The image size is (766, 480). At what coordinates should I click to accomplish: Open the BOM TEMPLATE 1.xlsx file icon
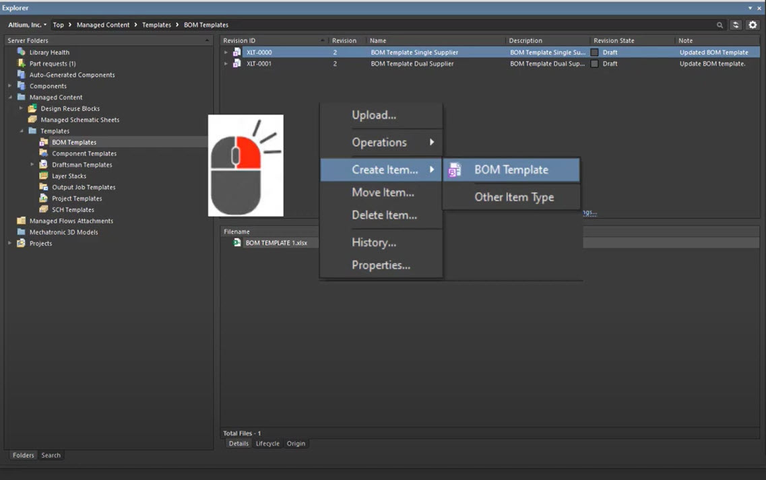(236, 242)
